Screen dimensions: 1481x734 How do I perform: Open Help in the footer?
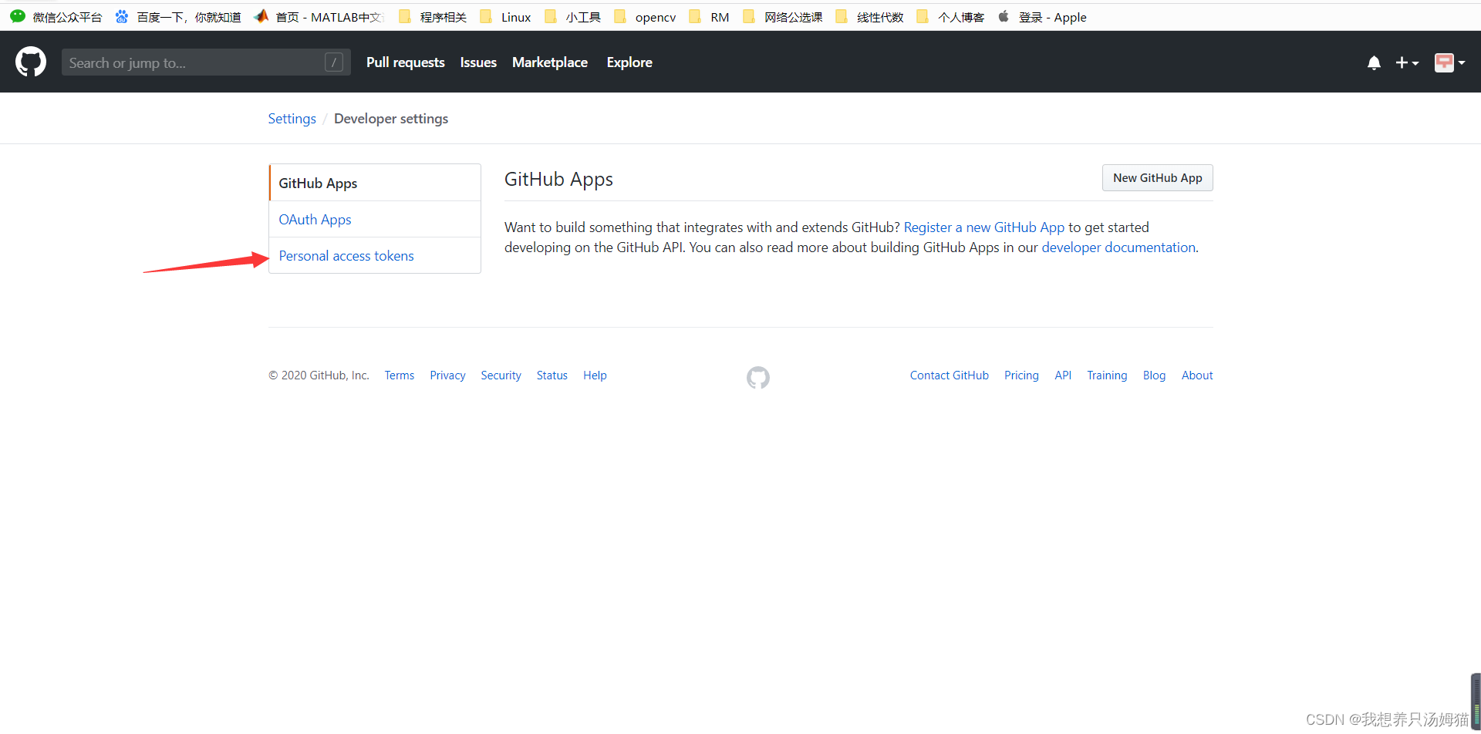click(x=595, y=375)
